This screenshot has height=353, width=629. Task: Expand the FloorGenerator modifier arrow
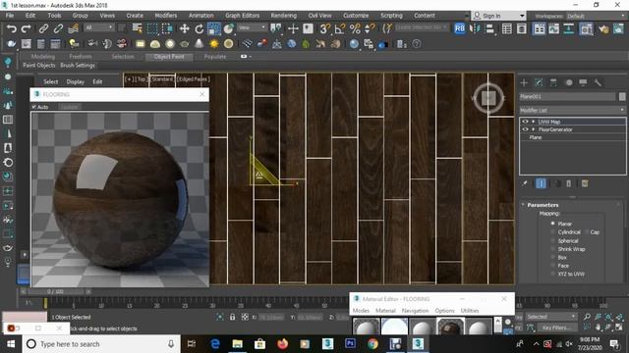tap(533, 129)
